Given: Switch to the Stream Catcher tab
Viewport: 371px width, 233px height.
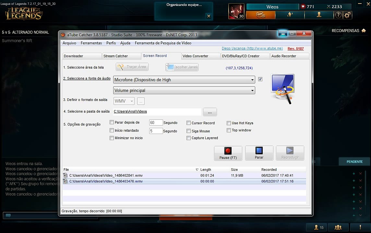Looking at the screenshot, I should [122, 56].
